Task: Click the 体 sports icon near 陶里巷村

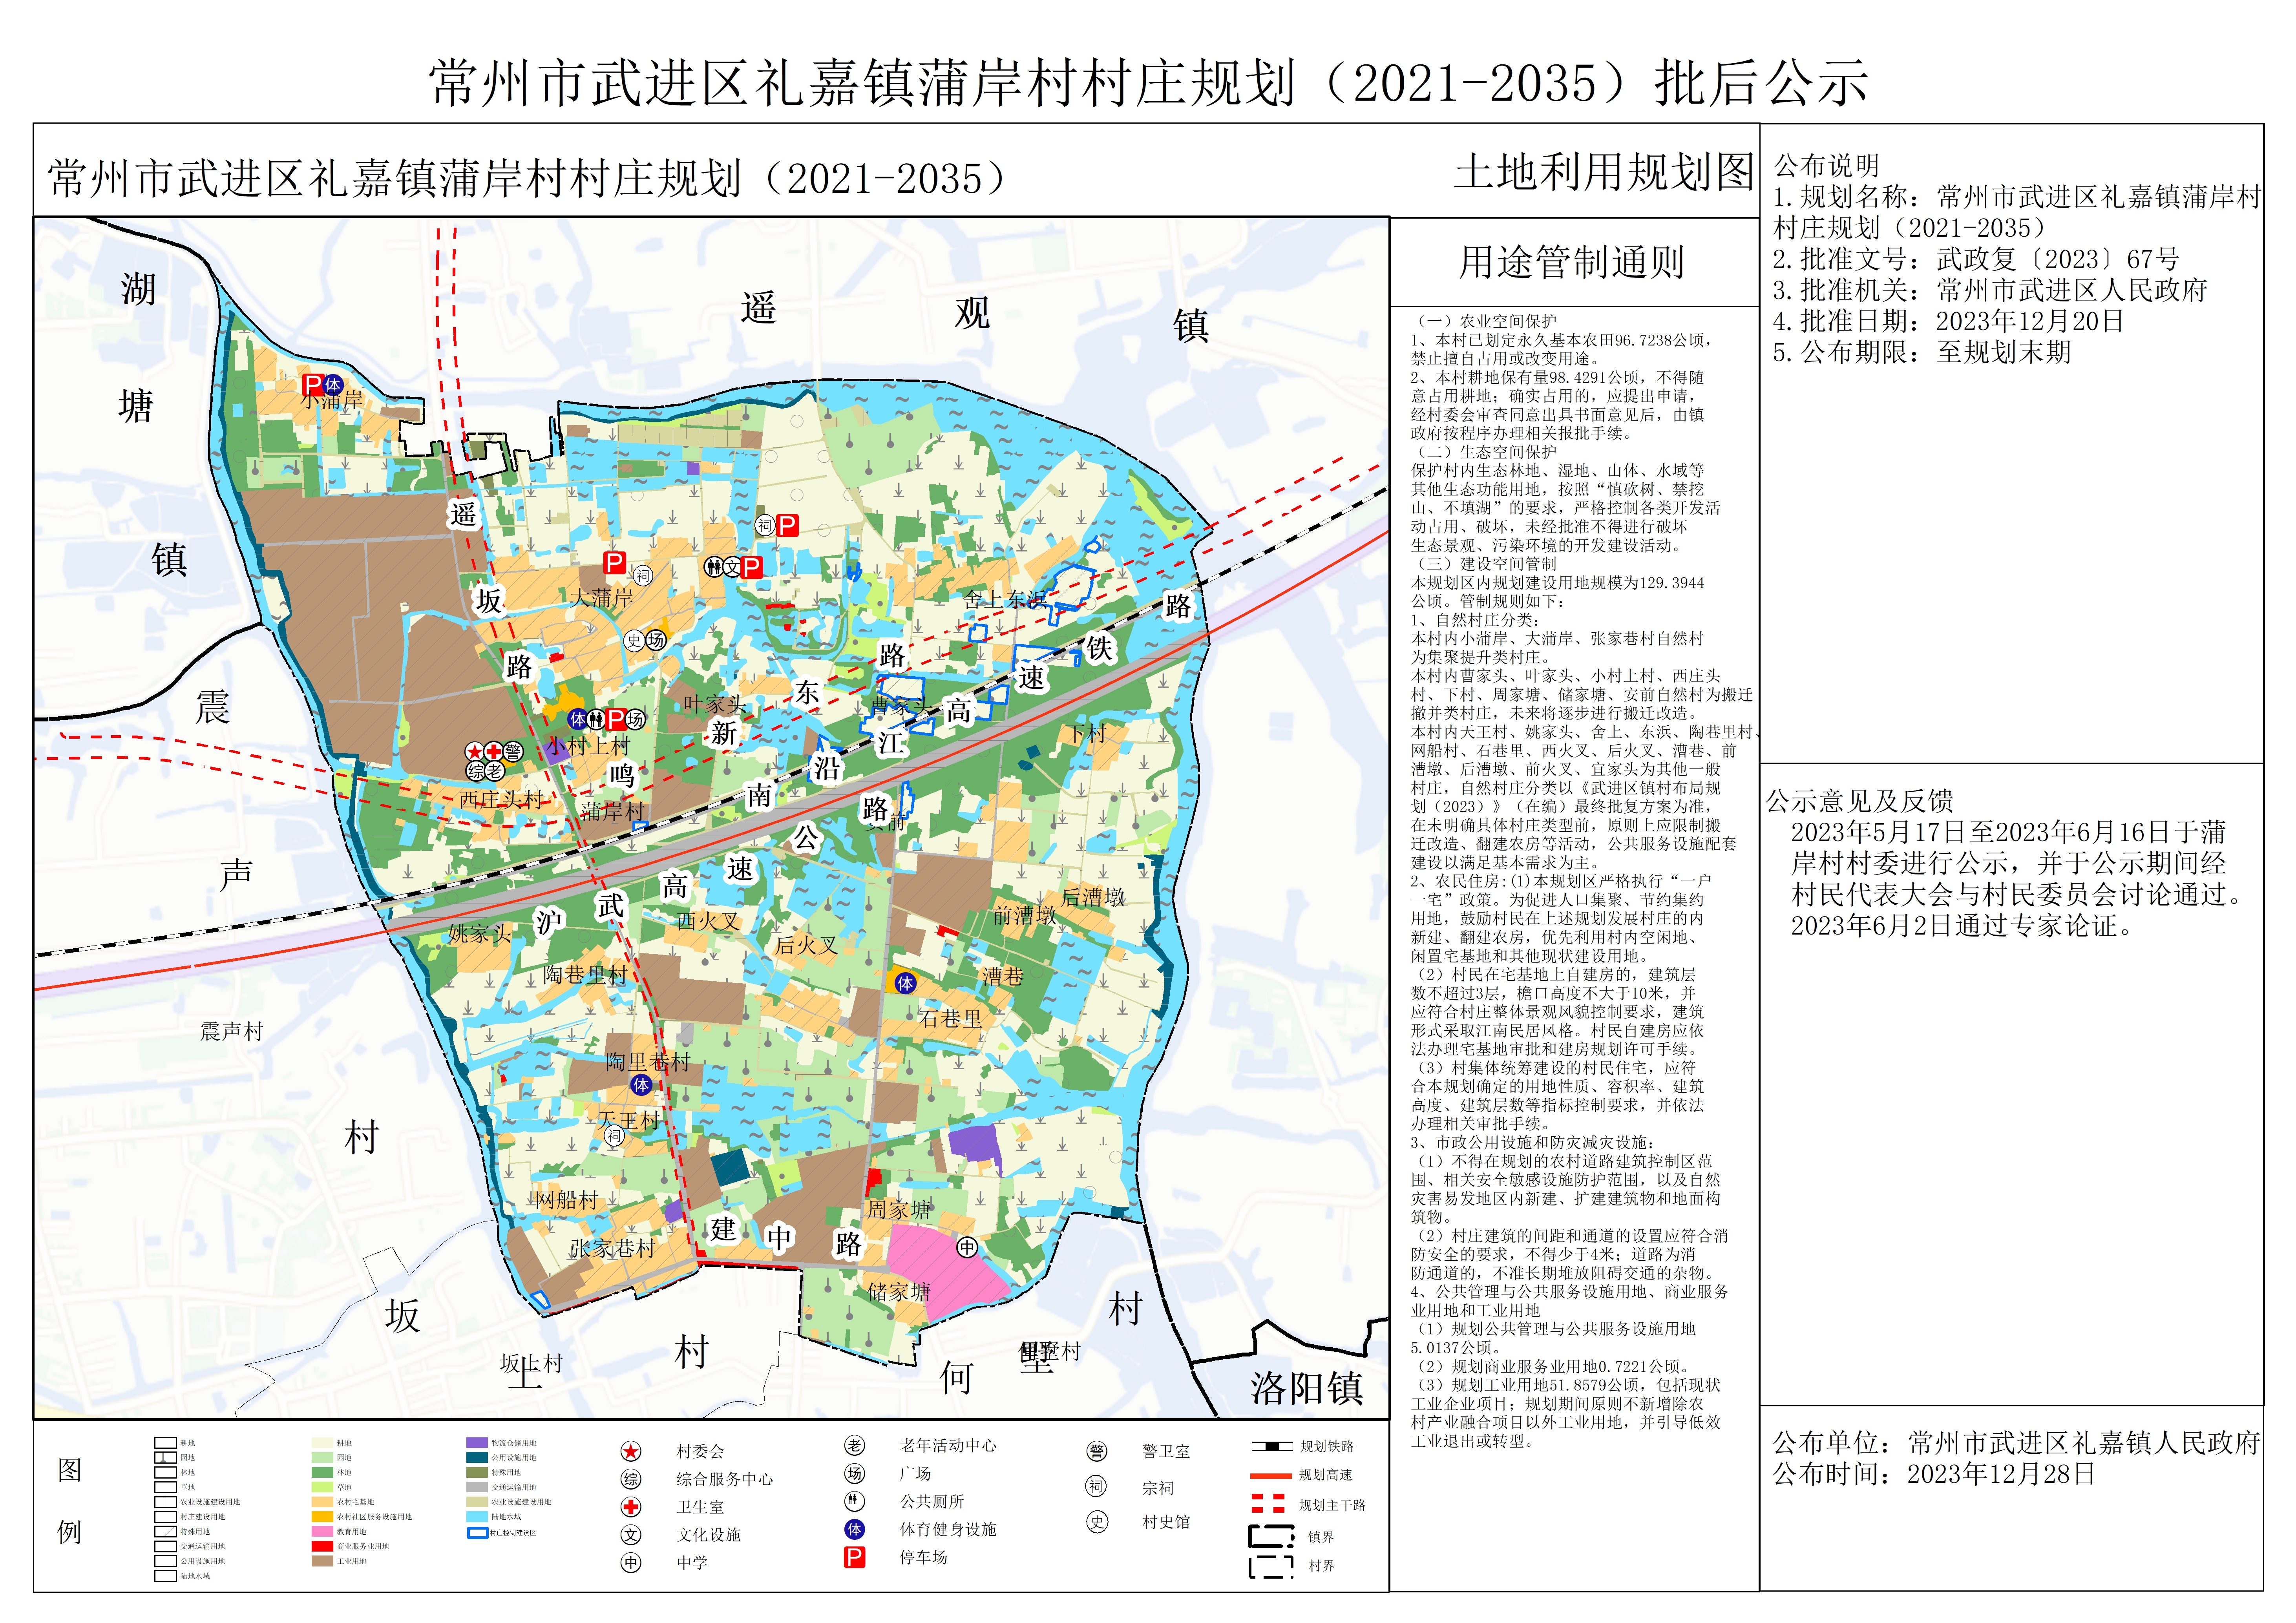Action: coord(641,1084)
